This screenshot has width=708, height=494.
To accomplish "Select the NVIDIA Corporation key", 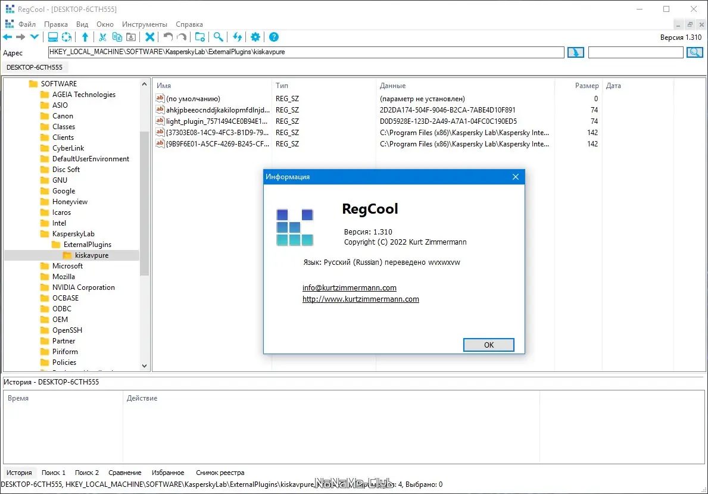I will point(83,287).
